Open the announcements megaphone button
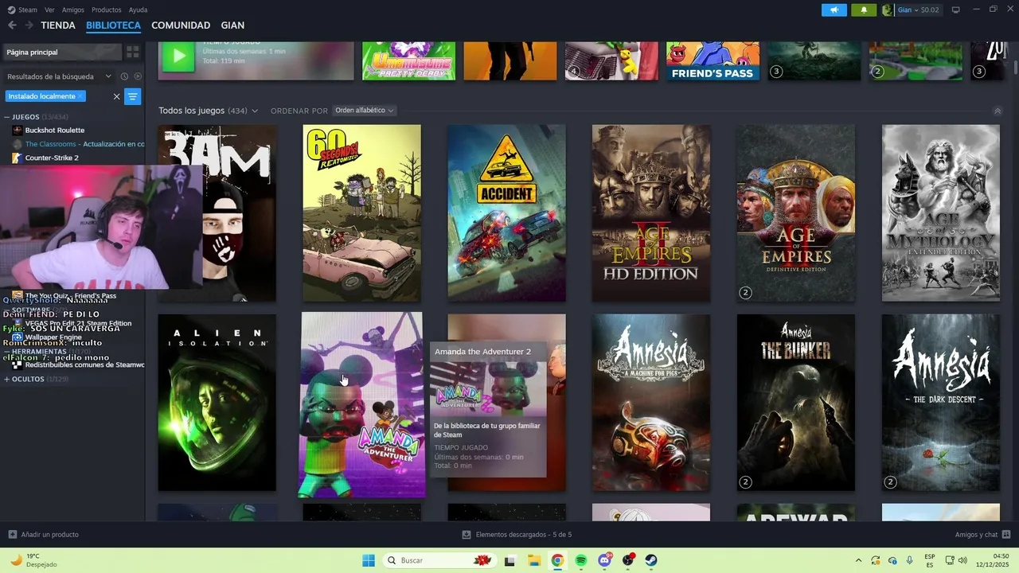Screen dimensions: 1019x573 point(834,10)
